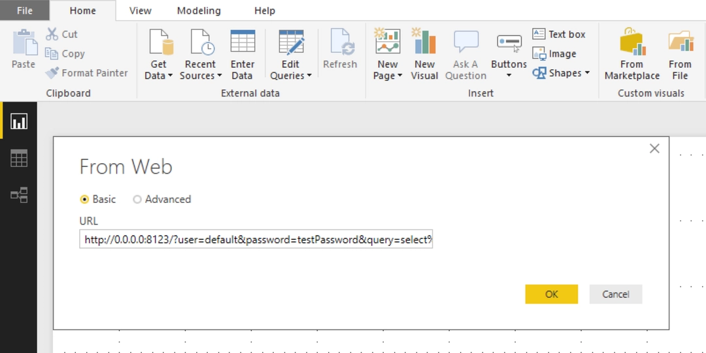Switch to the Data view in the sidebar
Screen dimensions: 706x353
click(19, 159)
